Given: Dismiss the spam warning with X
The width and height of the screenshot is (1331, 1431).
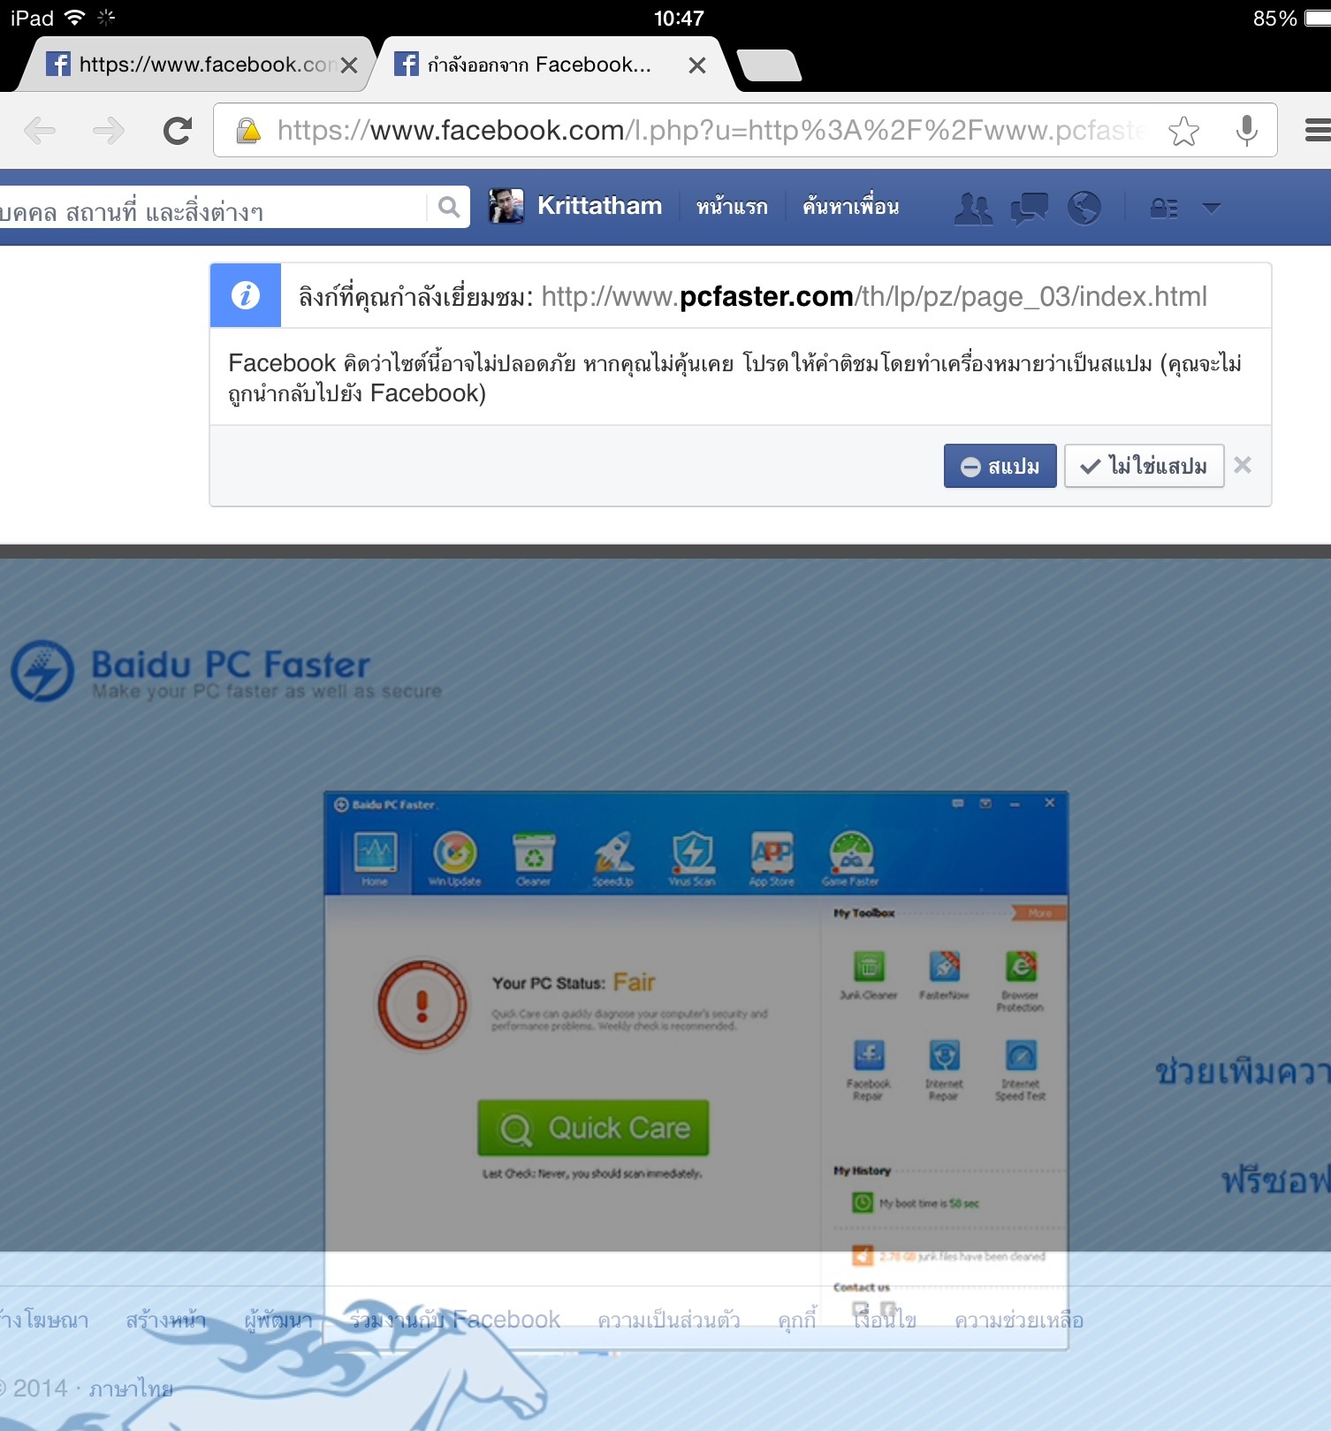Looking at the screenshot, I should 1243,465.
